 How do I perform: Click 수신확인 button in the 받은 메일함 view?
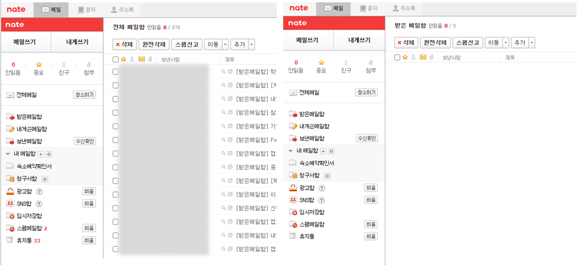(x=366, y=138)
